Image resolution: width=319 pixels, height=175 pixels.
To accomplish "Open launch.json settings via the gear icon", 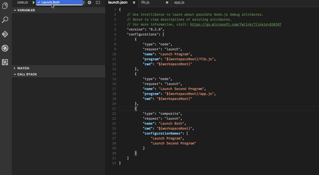I will (89, 2).
